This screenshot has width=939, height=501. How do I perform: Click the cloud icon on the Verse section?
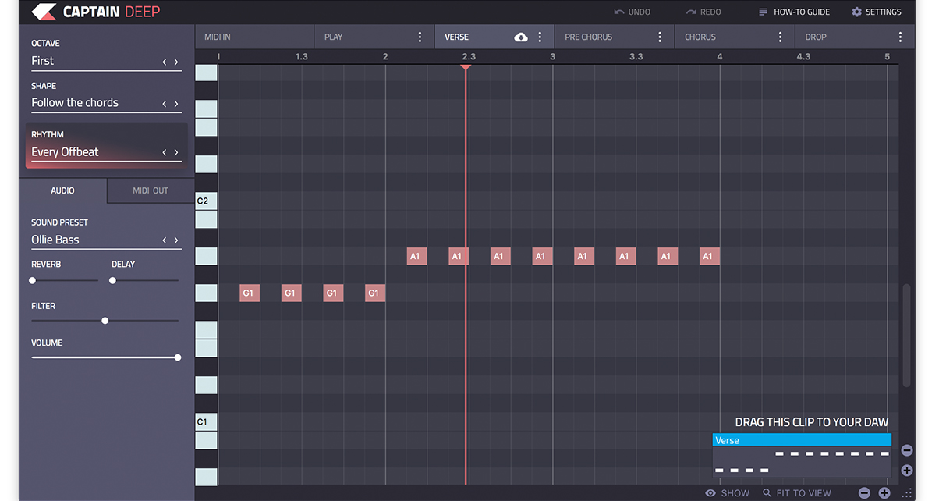521,36
